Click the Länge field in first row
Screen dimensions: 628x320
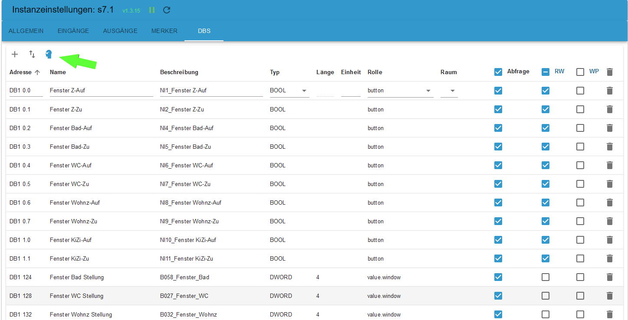tap(325, 91)
